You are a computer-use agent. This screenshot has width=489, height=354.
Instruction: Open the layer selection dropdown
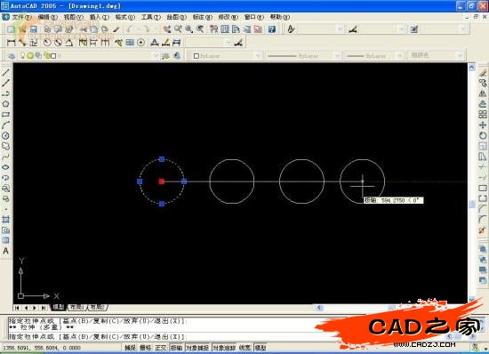[89, 56]
